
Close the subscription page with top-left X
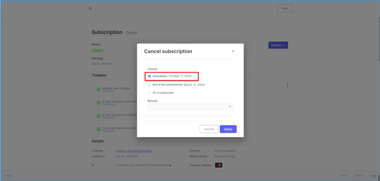[x=90, y=8]
